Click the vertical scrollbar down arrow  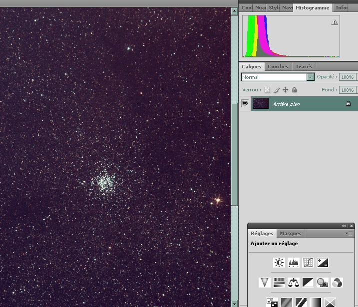pyautogui.click(x=234, y=304)
